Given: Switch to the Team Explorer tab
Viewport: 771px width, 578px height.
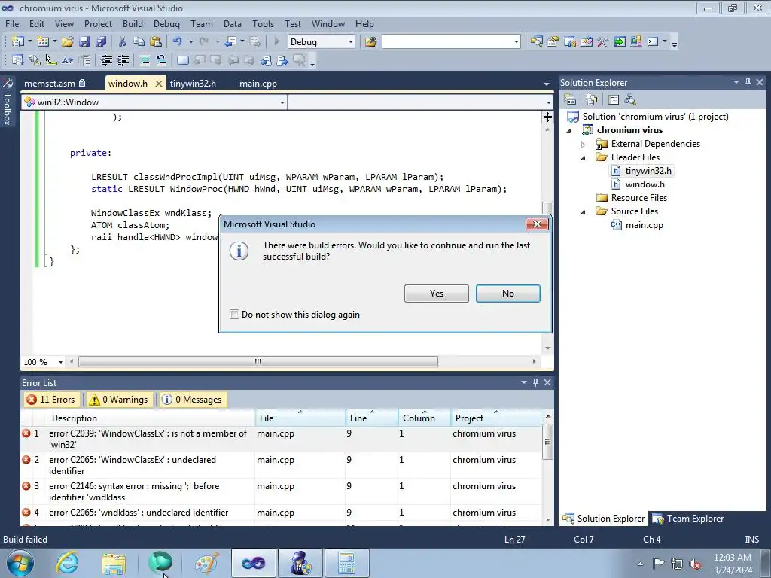Looking at the screenshot, I should coord(688,519).
